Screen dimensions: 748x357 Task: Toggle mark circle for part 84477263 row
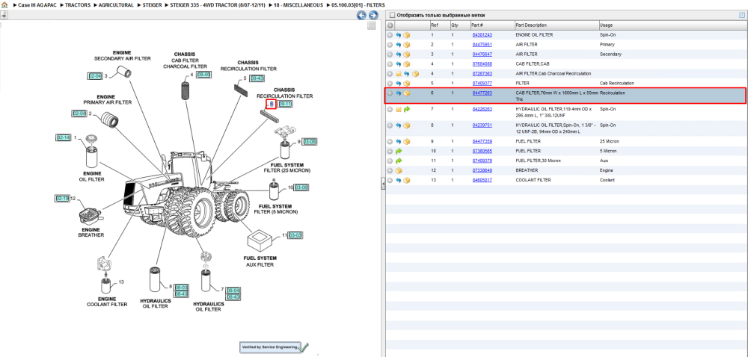coord(390,93)
